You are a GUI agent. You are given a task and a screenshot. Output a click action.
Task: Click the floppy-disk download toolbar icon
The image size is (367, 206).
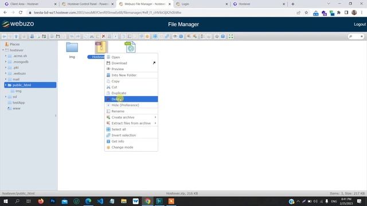(x=58, y=37)
